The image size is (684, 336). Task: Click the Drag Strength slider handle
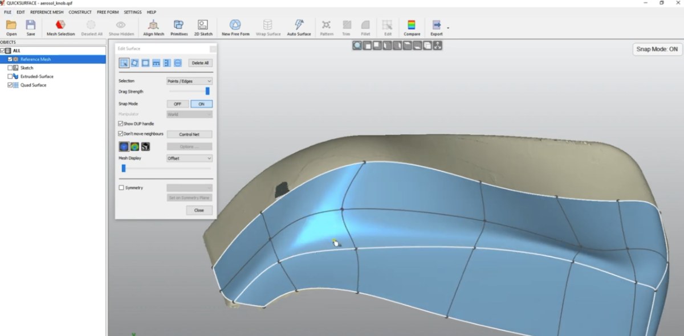207,91
